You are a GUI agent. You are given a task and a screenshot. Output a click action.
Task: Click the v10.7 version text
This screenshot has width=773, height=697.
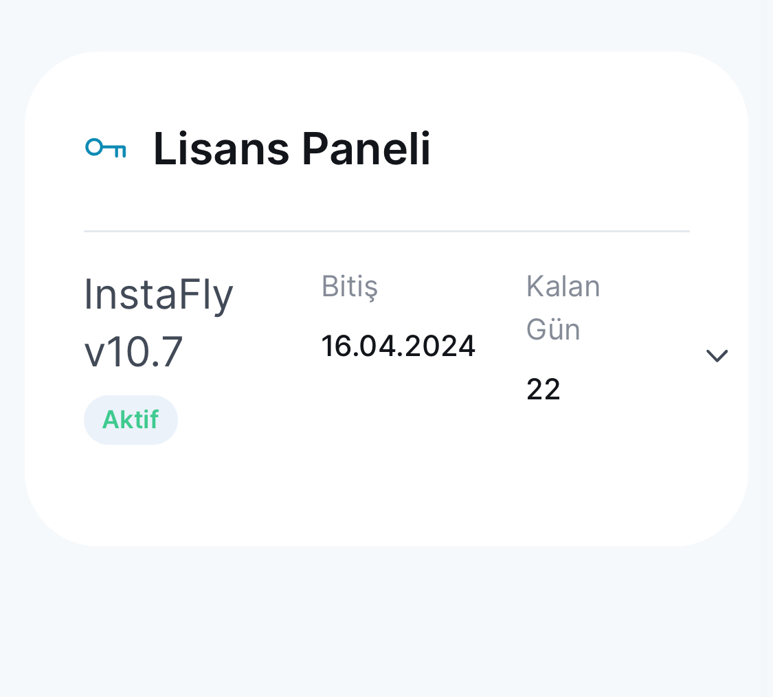point(133,352)
